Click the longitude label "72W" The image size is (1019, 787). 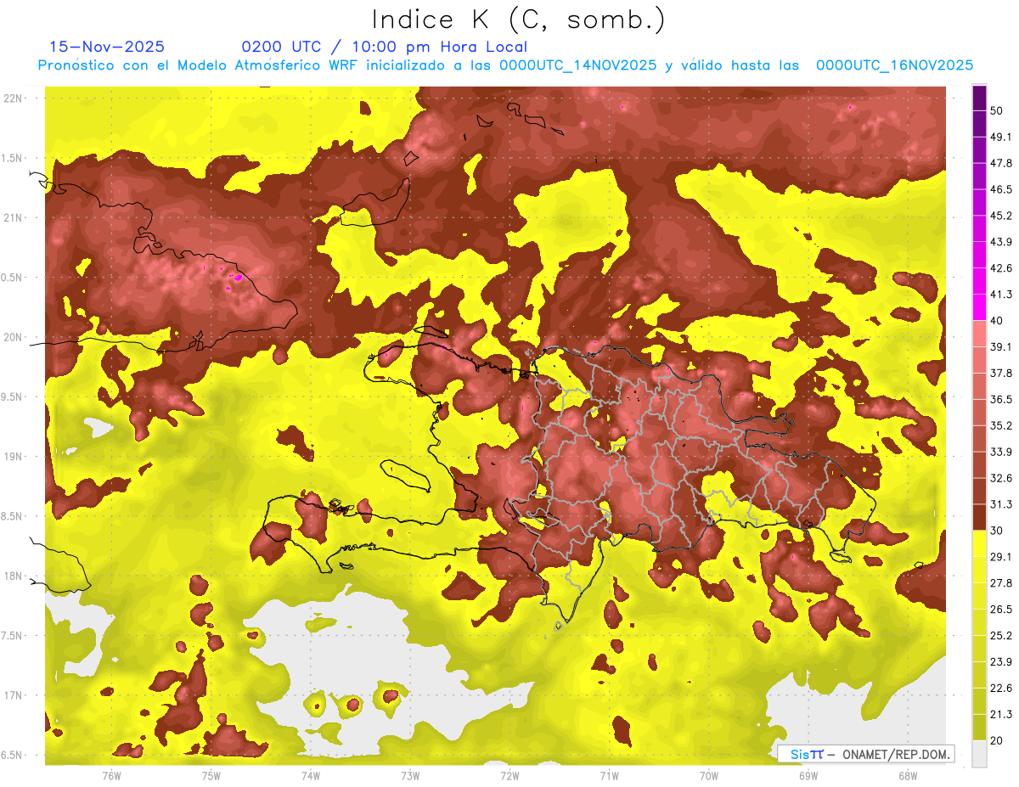tap(509, 776)
